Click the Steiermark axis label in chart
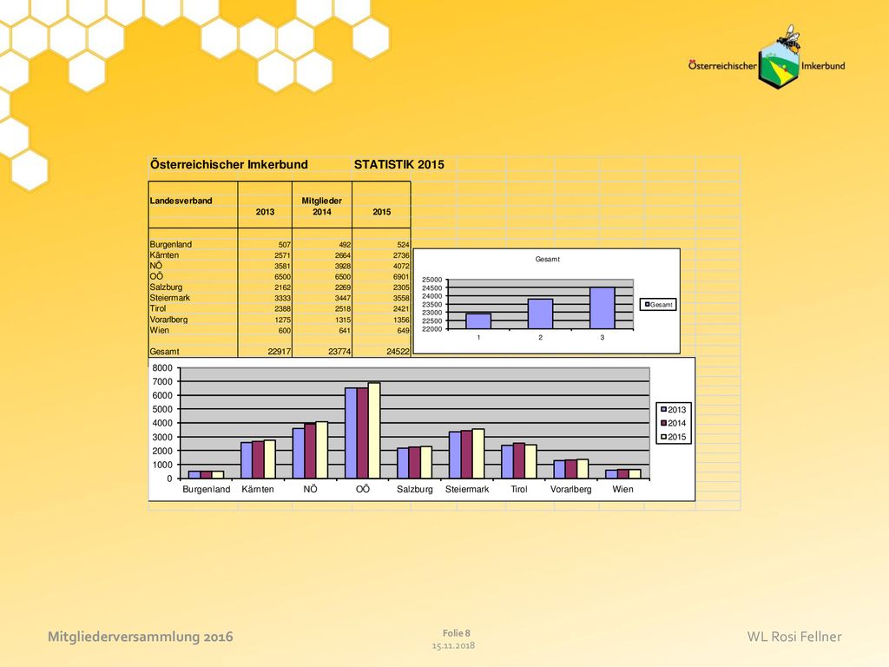Viewport: 889px width, 667px height. [x=467, y=490]
